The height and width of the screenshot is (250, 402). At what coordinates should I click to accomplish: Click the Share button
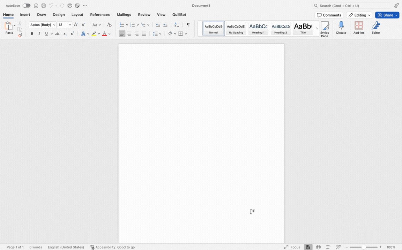[x=387, y=15]
